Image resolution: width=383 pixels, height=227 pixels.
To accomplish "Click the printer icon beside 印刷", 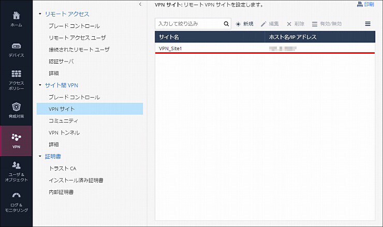I will click(360, 4).
